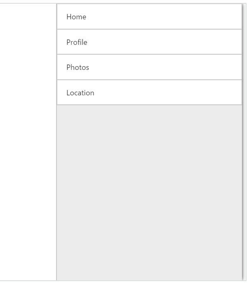Choose the Location menu entry
The width and height of the screenshot is (249, 284).
149,93
